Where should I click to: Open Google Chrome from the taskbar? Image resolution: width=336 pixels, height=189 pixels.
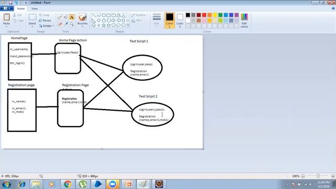(x=67, y=184)
